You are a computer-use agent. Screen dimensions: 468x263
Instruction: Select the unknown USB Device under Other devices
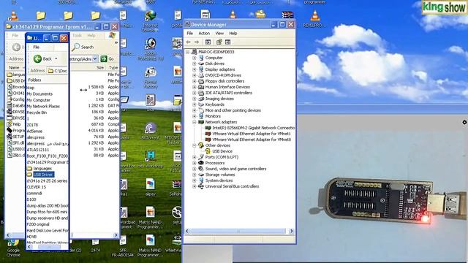point(222,151)
